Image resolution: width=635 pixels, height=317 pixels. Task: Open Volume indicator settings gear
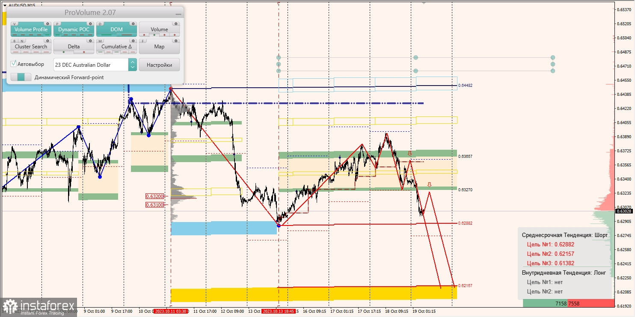point(176,24)
